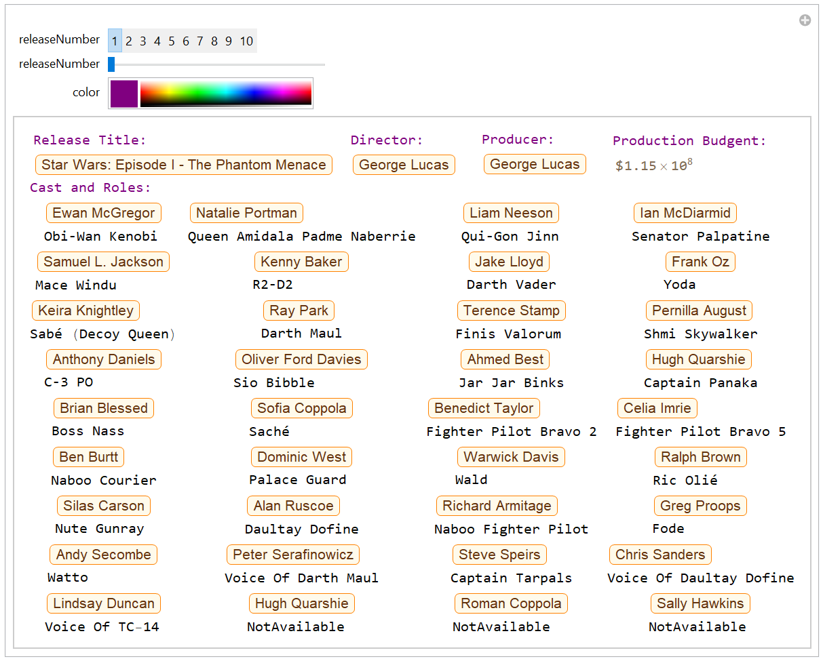Image resolution: width=823 pixels, height=661 pixels.
Task: Select Jake Lloyd cast entry
Action: coord(509,262)
